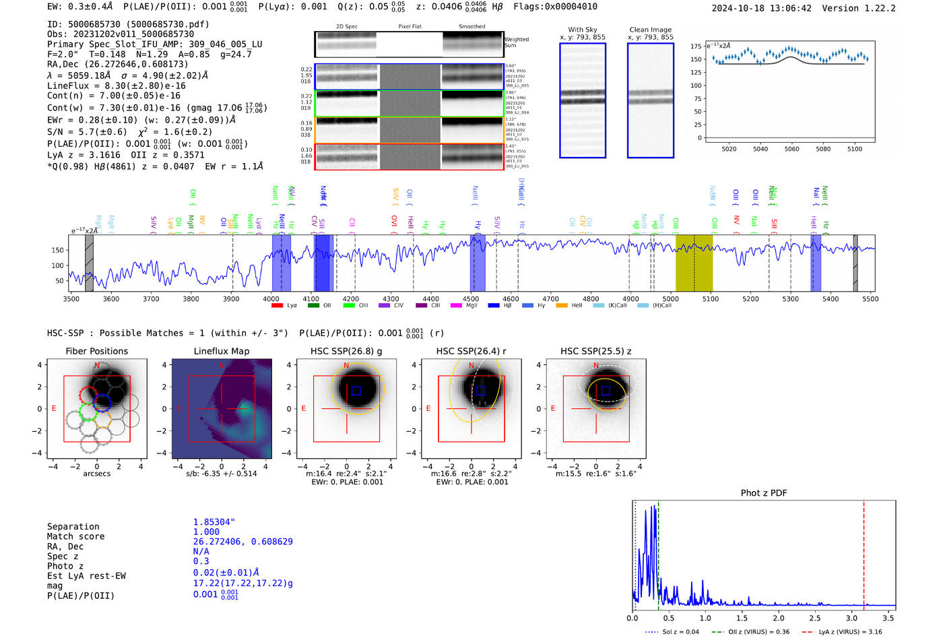Open the HSC SSP(26.4) r image
Viewport: 943px width, 642px height.
[x=471, y=408]
